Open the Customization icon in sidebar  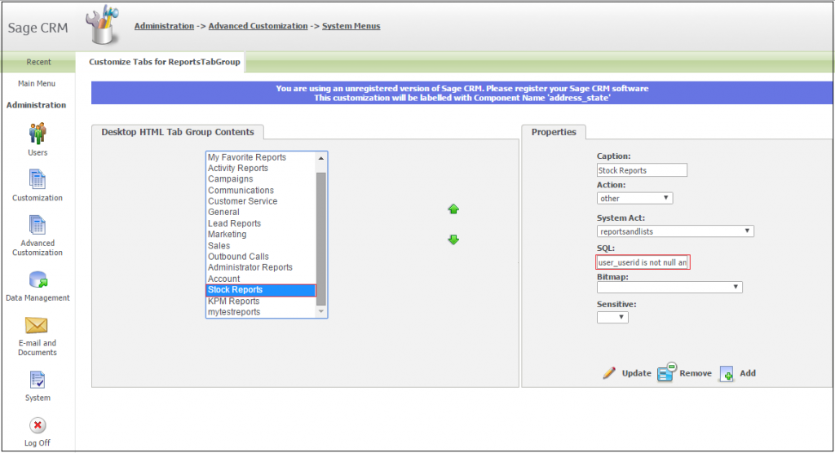[x=38, y=179]
